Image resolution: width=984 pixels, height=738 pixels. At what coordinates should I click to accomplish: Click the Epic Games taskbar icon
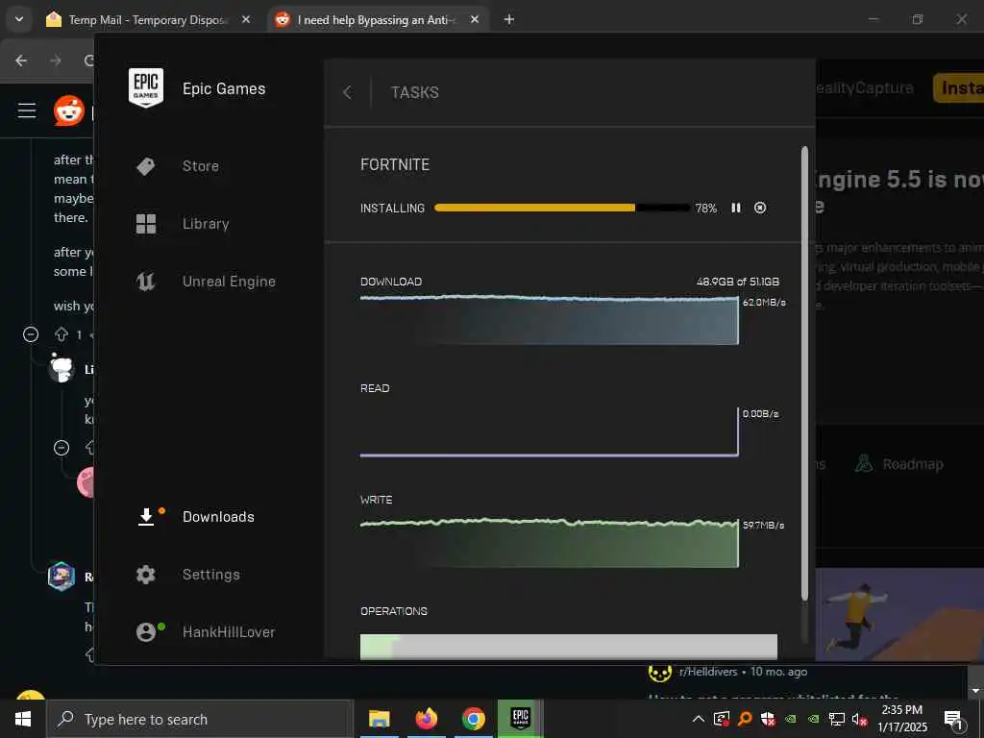coord(521,719)
